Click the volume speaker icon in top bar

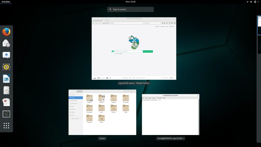(x=251, y=2)
